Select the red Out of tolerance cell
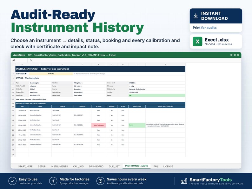 [99, 125]
